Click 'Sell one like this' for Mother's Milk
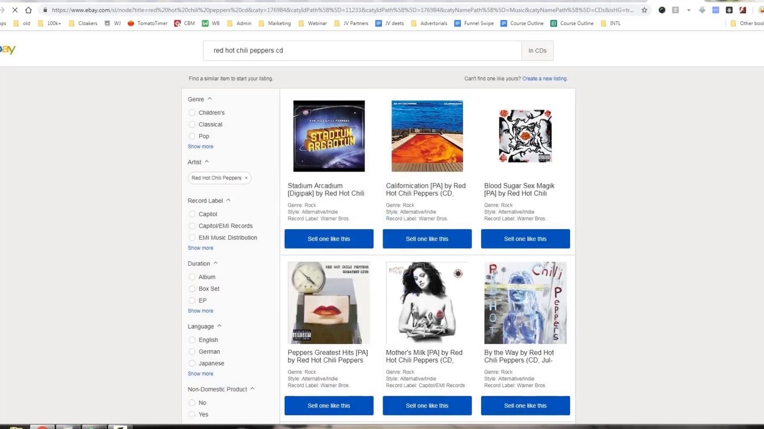Viewport: 764px width, 429px height. point(427,406)
